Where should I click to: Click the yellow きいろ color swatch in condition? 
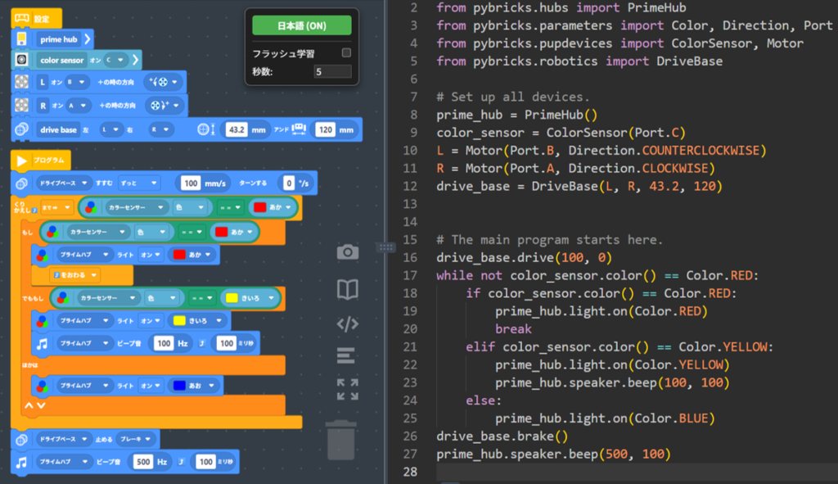click(x=231, y=298)
